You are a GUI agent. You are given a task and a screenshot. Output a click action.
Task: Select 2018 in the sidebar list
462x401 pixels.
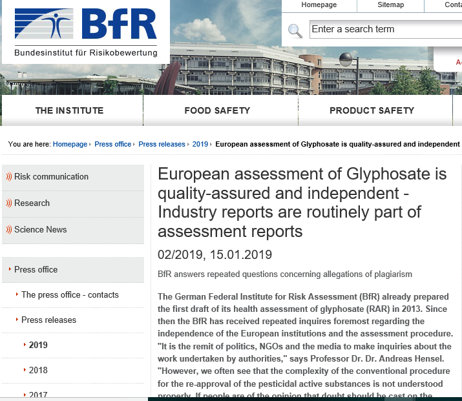click(38, 370)
